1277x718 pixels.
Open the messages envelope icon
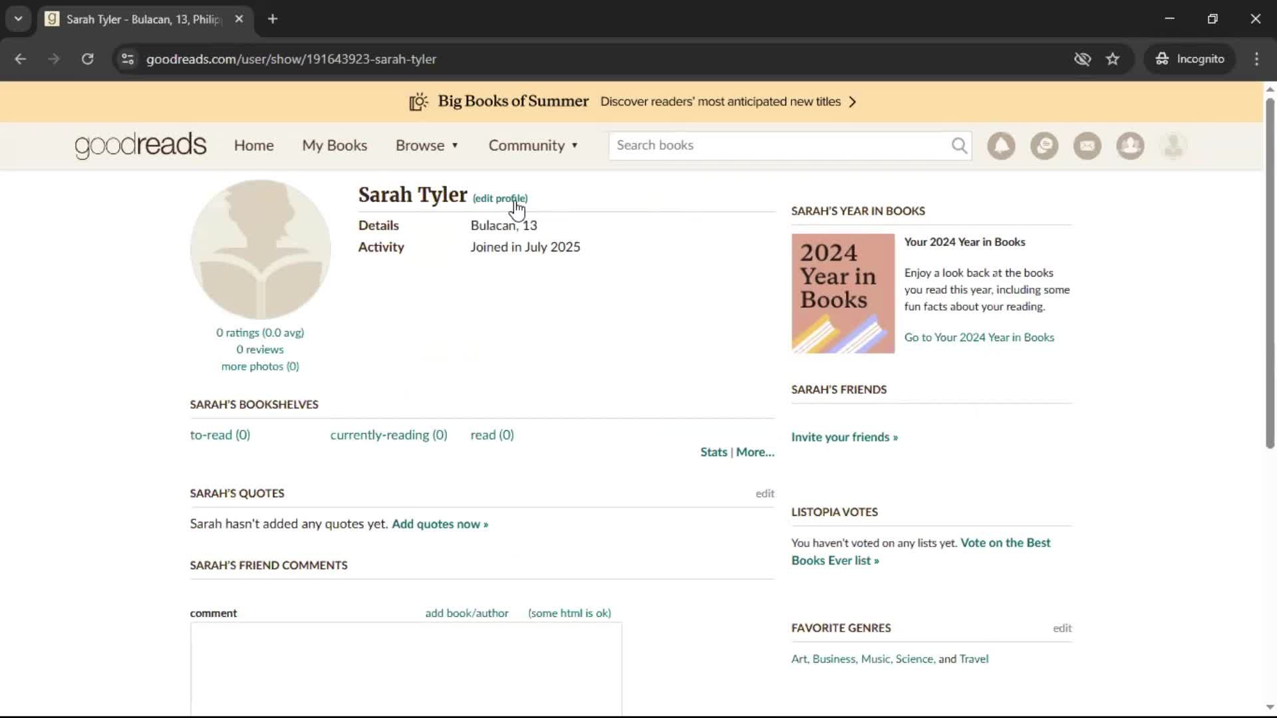[x=1087, y=146]
